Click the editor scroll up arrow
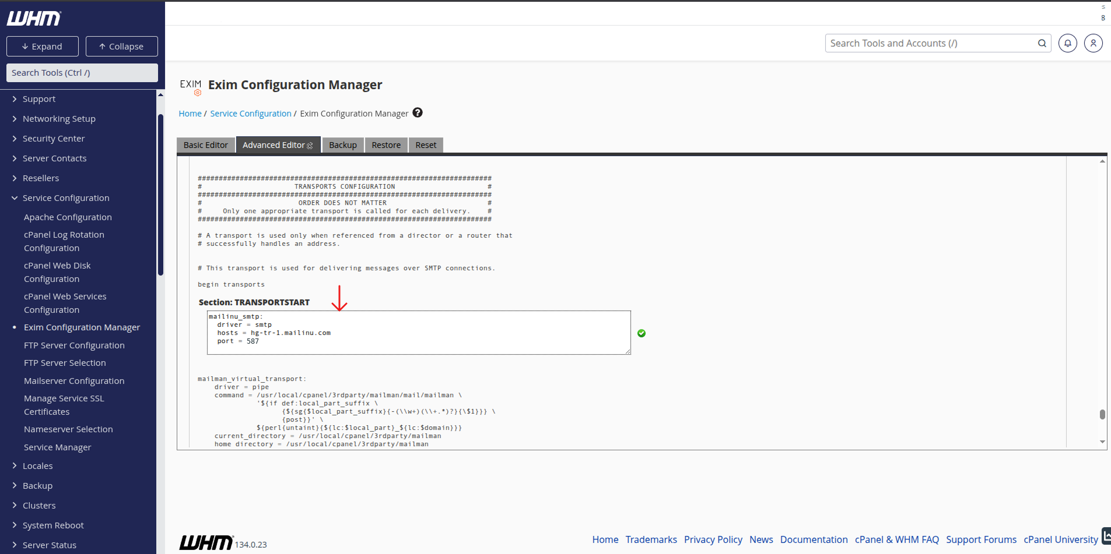 point(1102,161)
